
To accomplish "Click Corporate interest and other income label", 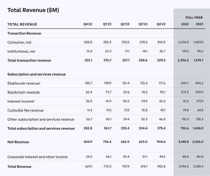I will click(38, 157).
